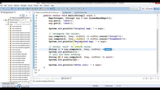
Task: Toggle Mark Occurrences highlighted toolbar icon
Action: coord(53,9)
